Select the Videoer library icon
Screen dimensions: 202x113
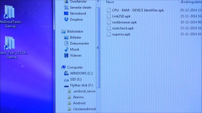pyautogui.click(x=66, y=55)
